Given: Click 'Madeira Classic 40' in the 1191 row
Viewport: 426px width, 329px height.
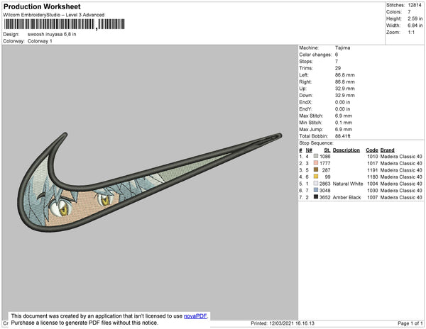Looking at the screenshot, I should pos(401,170).
